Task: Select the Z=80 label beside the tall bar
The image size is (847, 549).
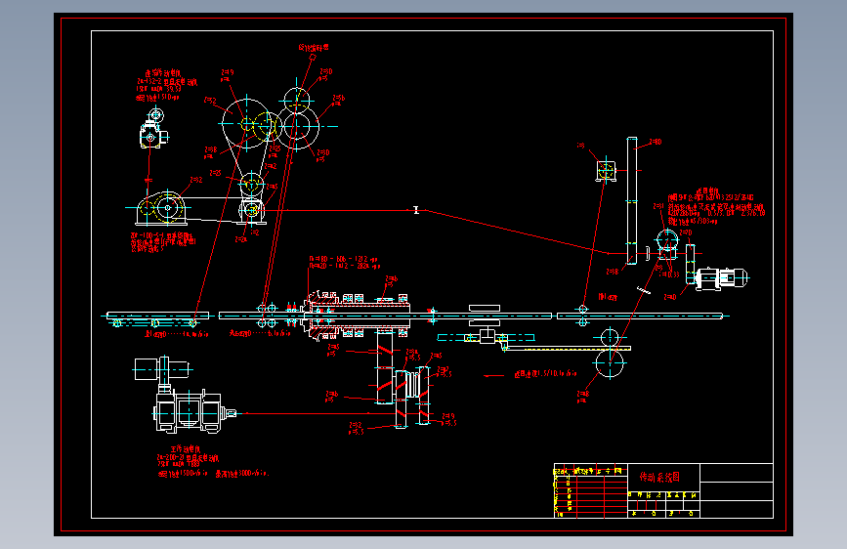Action: [655, 142]
